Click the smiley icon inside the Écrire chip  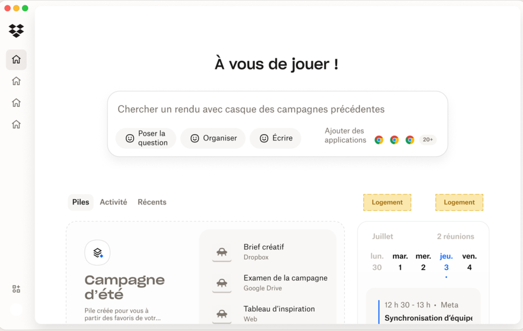[x=263, y=138]
